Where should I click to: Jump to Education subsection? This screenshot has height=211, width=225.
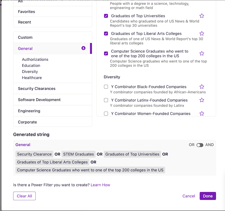(31, 66)
